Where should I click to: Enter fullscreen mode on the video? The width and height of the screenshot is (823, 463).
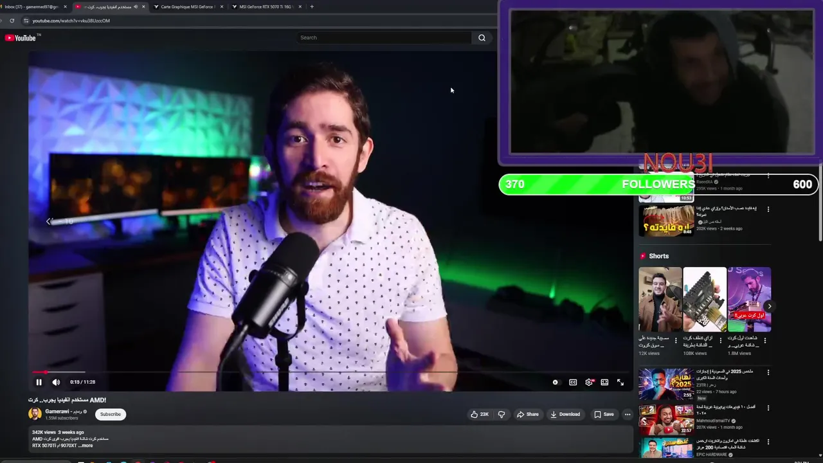620,382
